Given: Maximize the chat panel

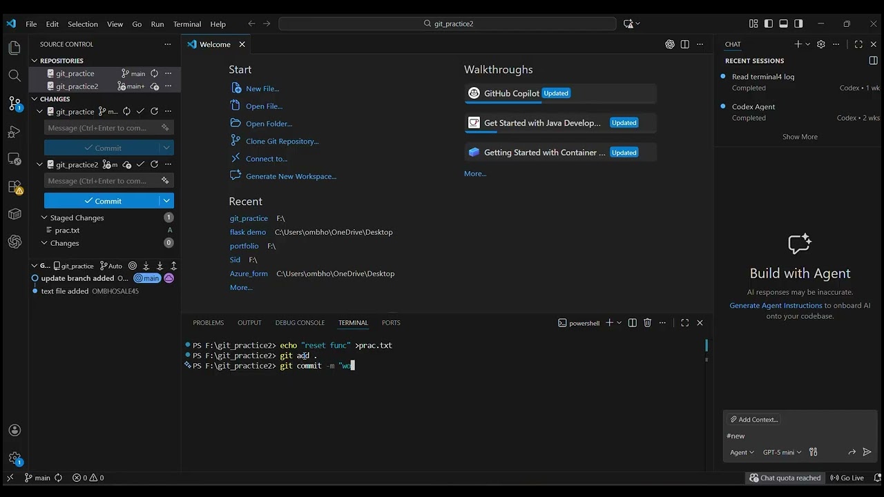Looking at the screenshot, I should (858, 44).
